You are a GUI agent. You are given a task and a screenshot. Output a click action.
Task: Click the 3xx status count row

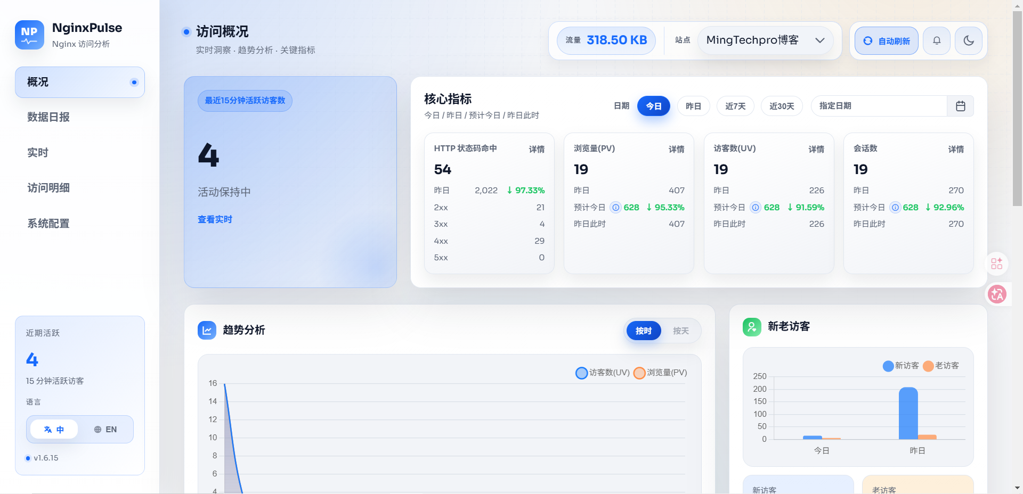489,224
